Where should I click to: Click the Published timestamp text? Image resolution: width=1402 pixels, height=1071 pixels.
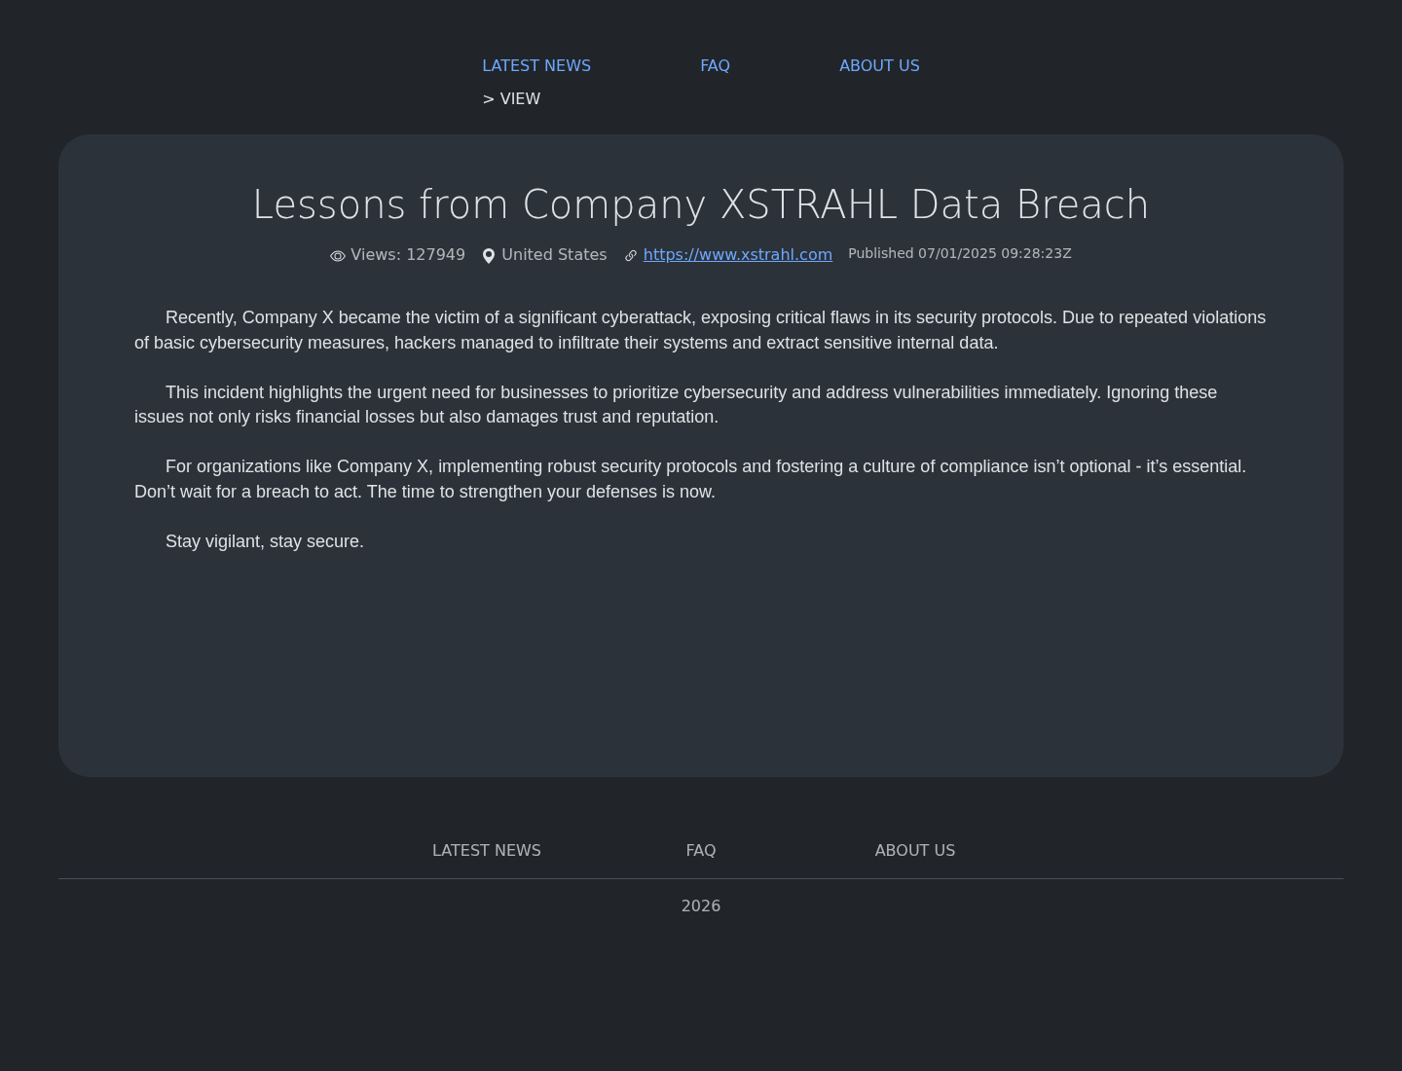(x=960, y=253)
